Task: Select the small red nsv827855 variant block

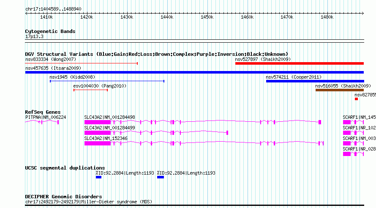Action: click(356, 99)
